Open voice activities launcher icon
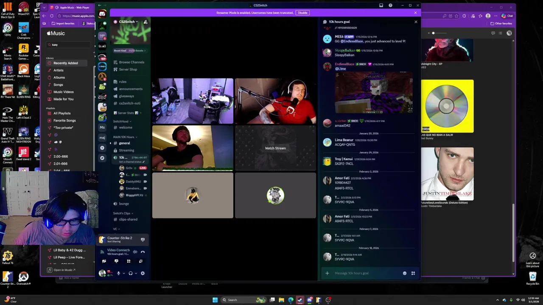This screenshot has height=305, width=543. coord(129,261)
